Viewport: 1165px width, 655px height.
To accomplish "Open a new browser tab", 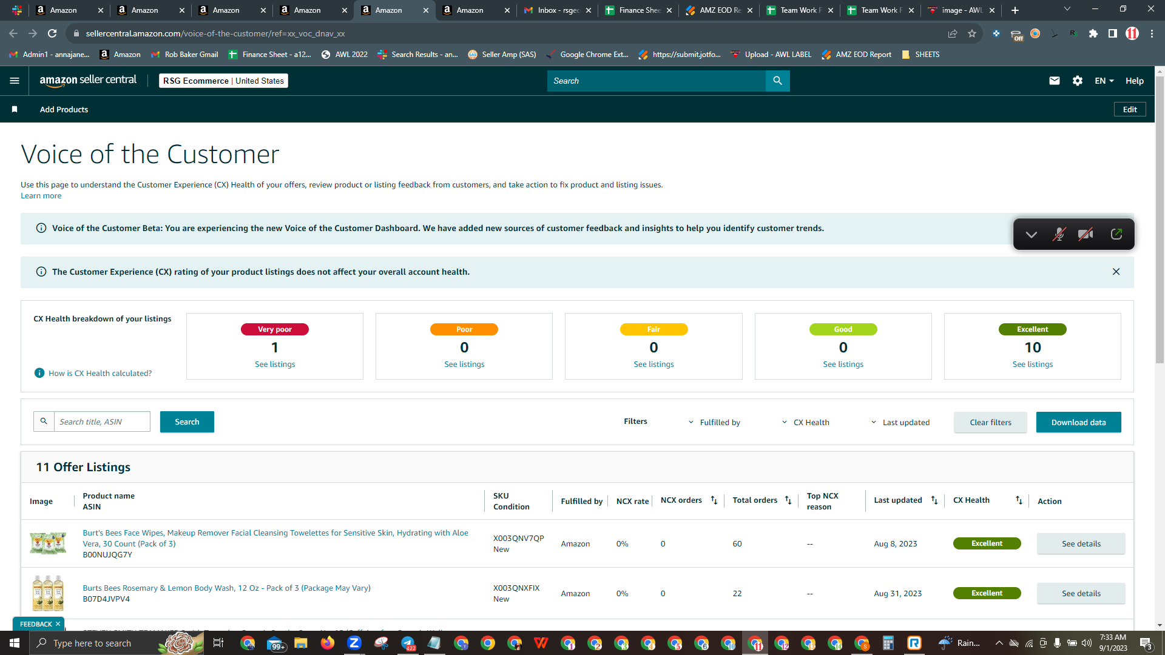I will [x=1015, y=10].
